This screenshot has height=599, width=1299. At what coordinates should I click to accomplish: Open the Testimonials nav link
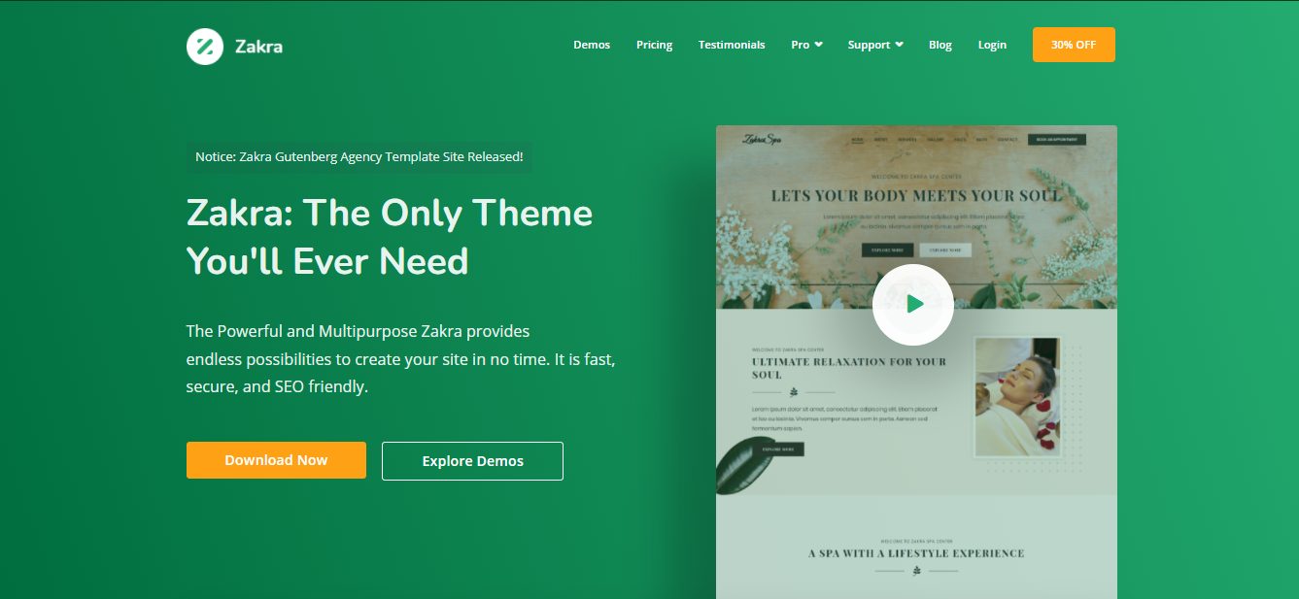732,45
